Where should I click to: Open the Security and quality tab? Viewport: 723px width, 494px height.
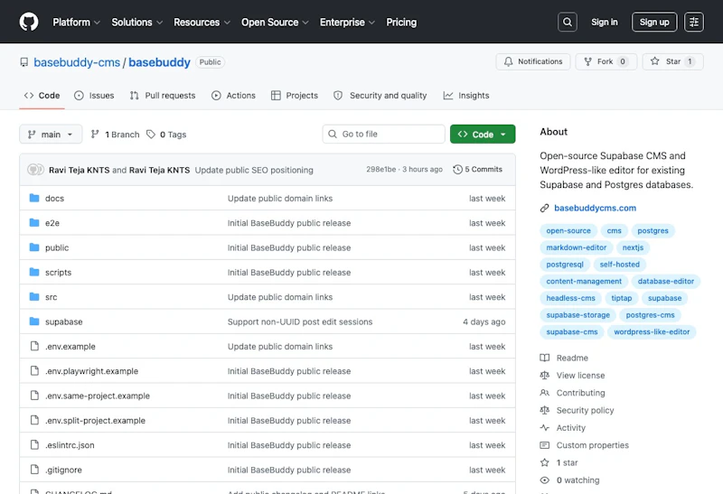click(380, 96)
